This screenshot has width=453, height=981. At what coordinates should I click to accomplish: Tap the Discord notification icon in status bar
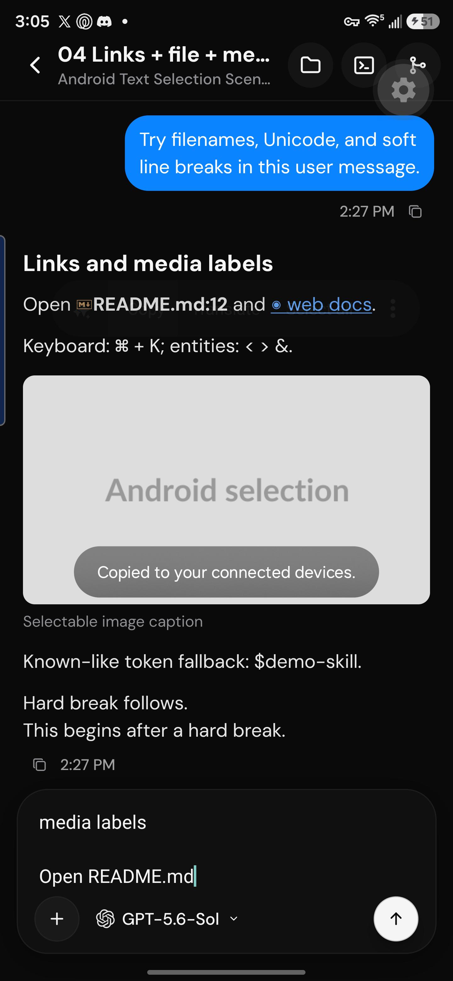104,21
